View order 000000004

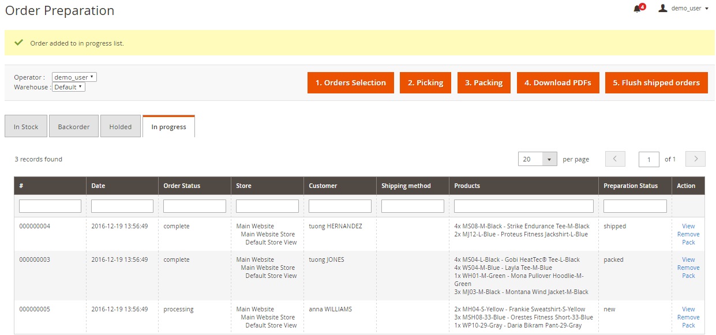688,226
